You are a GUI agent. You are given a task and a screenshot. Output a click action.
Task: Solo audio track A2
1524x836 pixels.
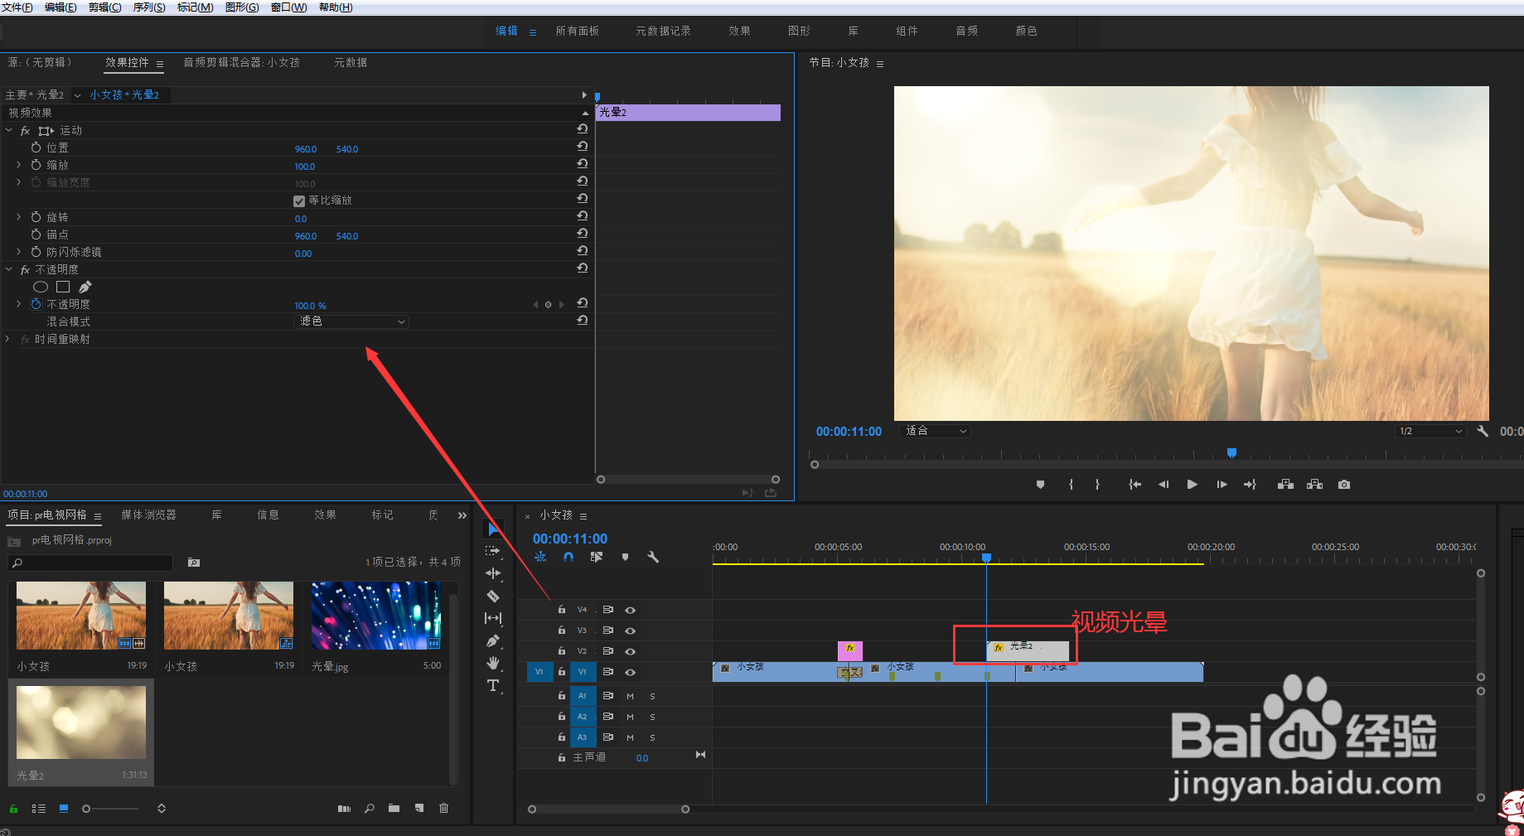[652, 717]
